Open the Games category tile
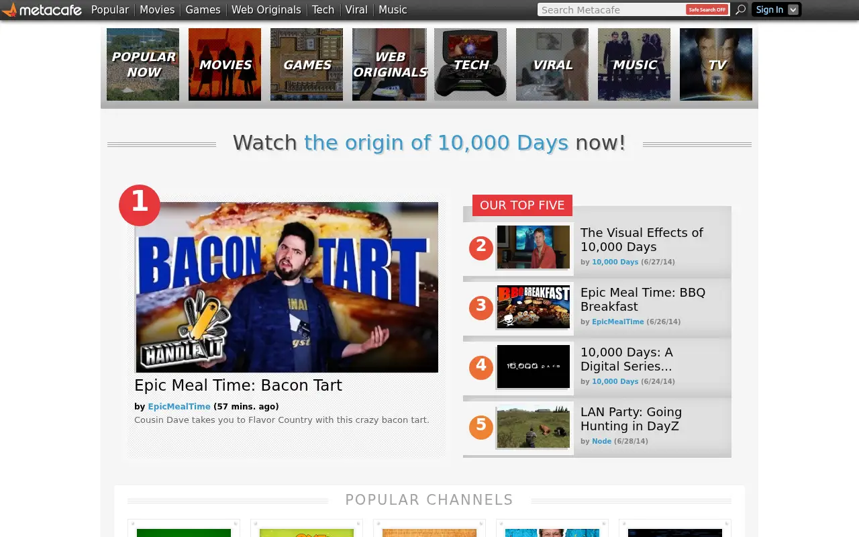Viewport: 859px width, 537px height. [307, 64]
